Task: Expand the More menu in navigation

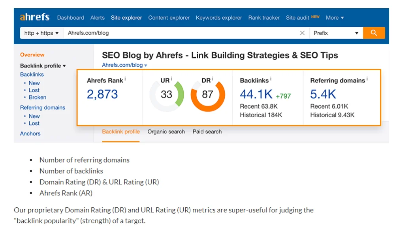Action: [335, 18]
